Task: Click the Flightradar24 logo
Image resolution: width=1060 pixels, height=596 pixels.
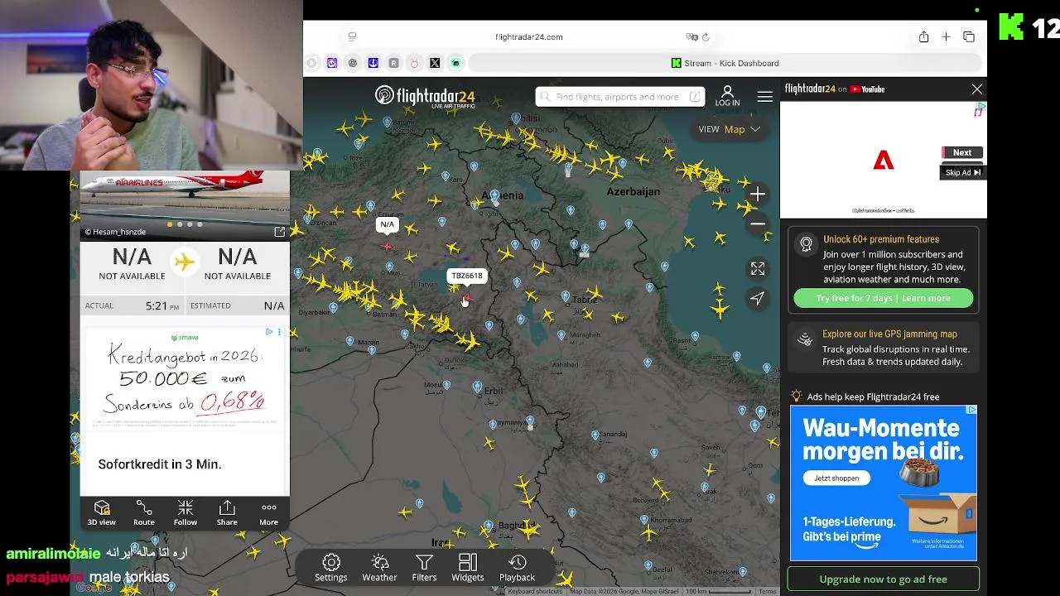Action: tap(425, 96)
